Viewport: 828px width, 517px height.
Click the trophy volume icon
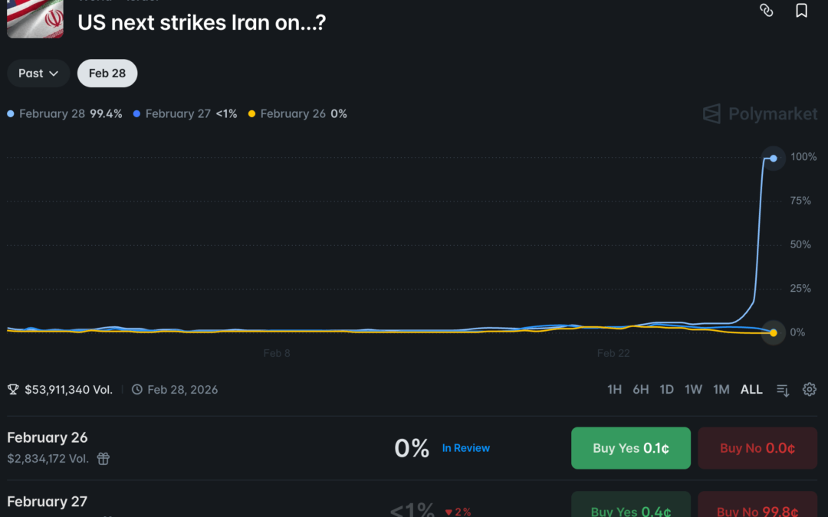[13, 389]
